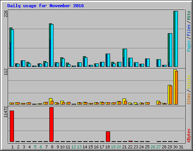This screenshot has width=193, height=151.
Task: Click the cyan hits bar for day 27
Action: pyautogui.click(x=159, y=63)
